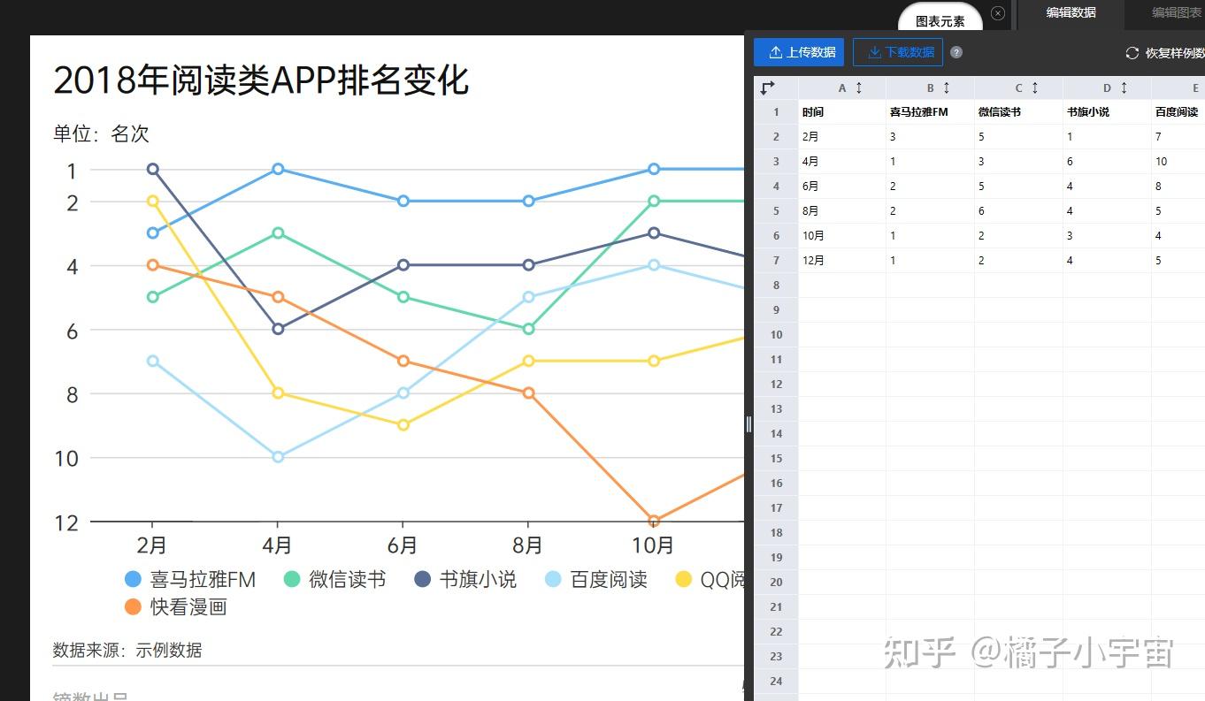Viewport: 1205px width, 701px height.
Task: Select cell 6月 in column A
Action: tap(841, 187)
